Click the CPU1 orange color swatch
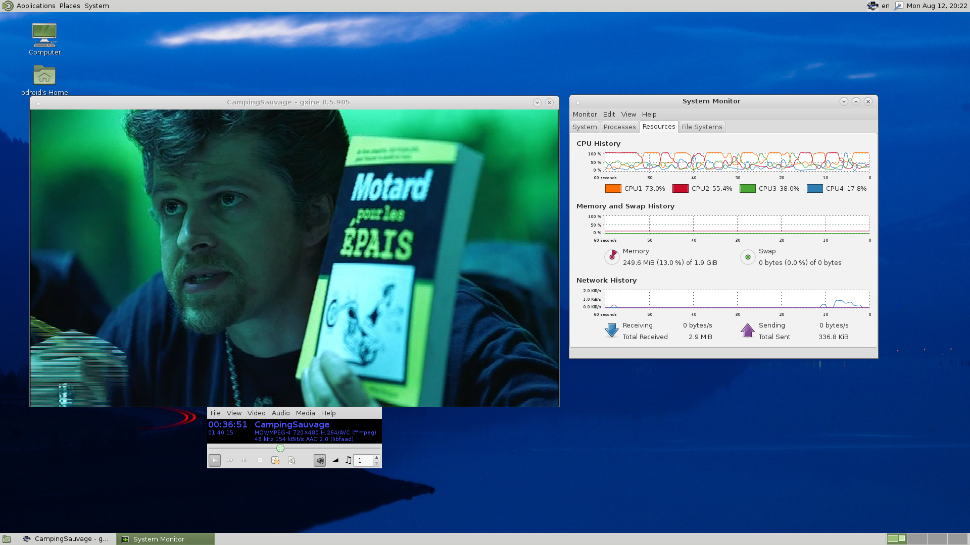Image resolution: width=970 pixels, height=545 pixels. click(613, 189)
